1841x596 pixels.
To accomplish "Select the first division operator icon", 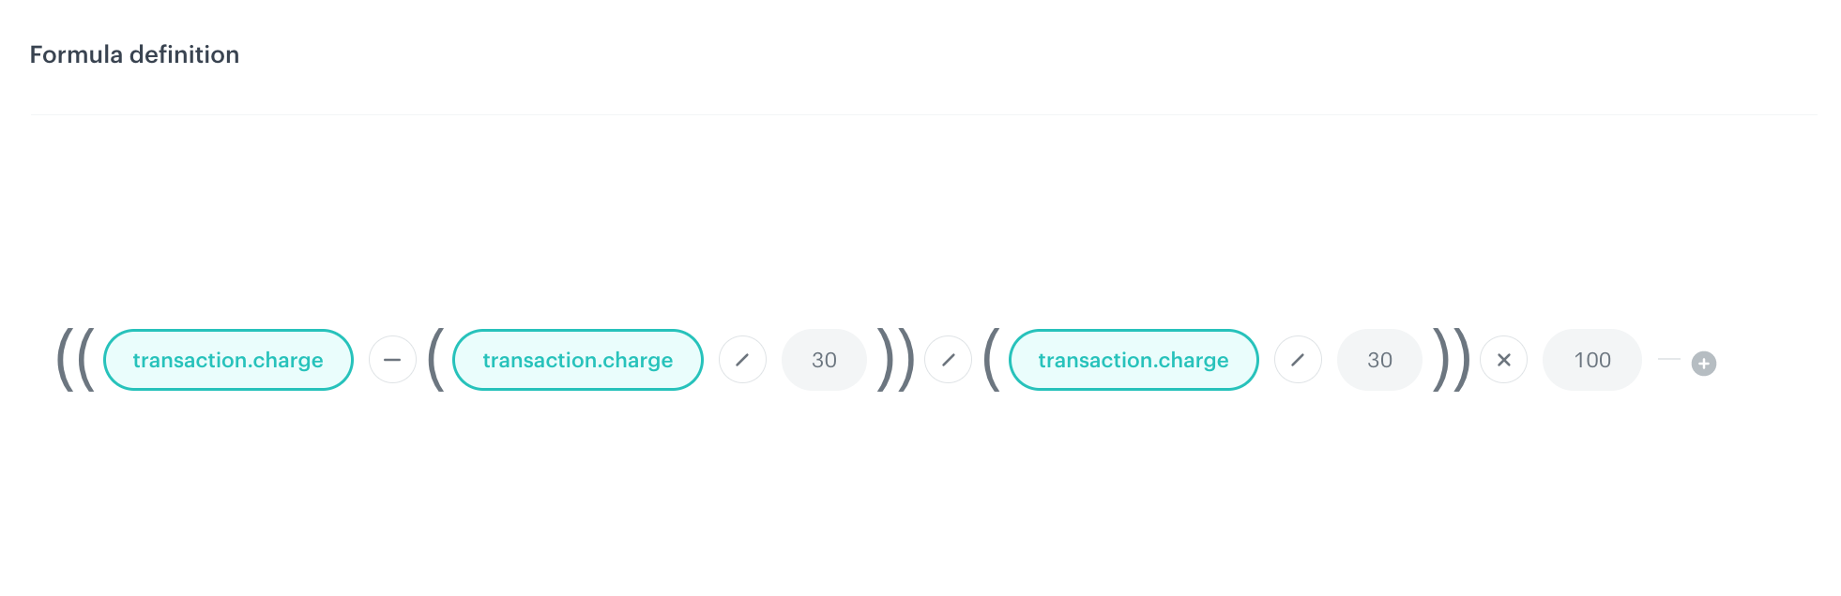I will (x=742, y=359).
